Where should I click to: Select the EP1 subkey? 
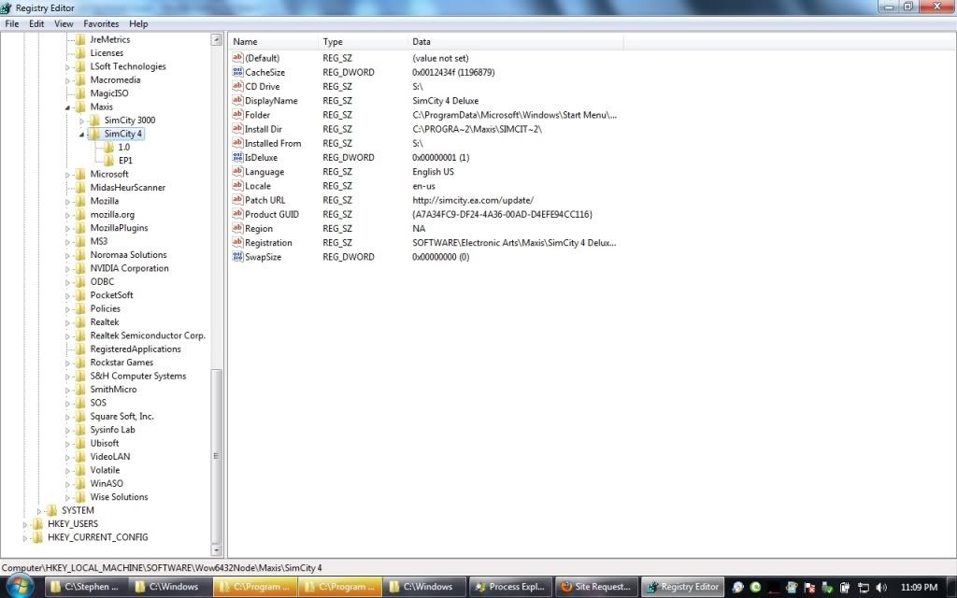click(x=125, y=161)
